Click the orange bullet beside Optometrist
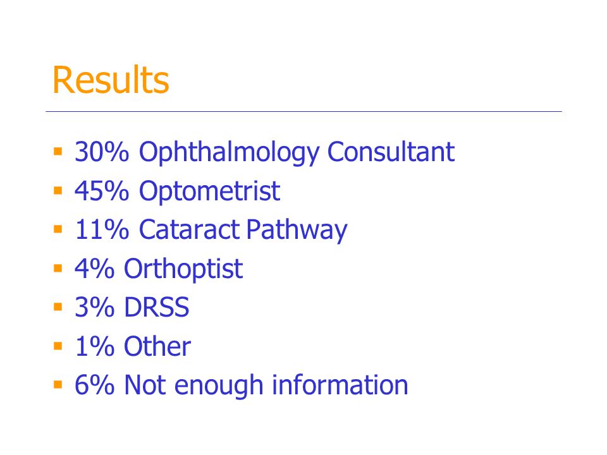The width and height of the screenshot is (607, 455). (58, 190)
